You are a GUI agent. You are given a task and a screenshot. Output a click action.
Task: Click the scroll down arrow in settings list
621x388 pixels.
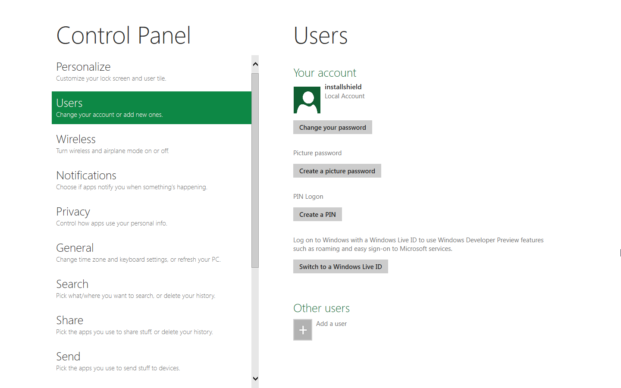point(255,379)
